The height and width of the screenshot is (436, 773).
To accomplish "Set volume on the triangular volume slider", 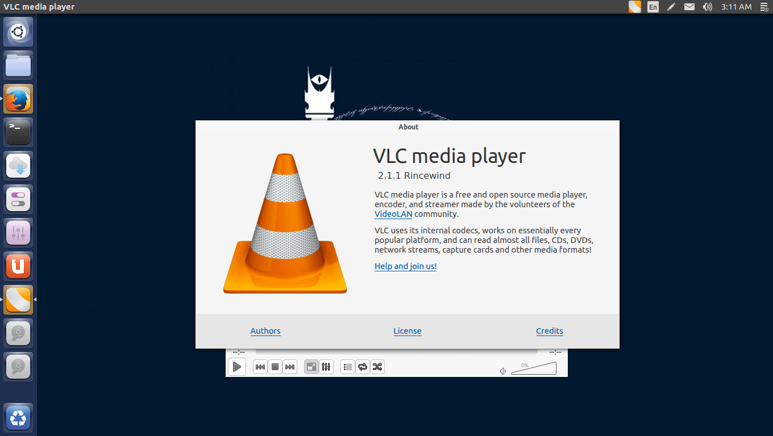I will pyautogui.click(x=534, y=368).
